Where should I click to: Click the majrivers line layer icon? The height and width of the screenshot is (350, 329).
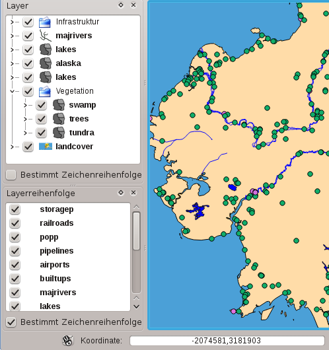(46, 36)
